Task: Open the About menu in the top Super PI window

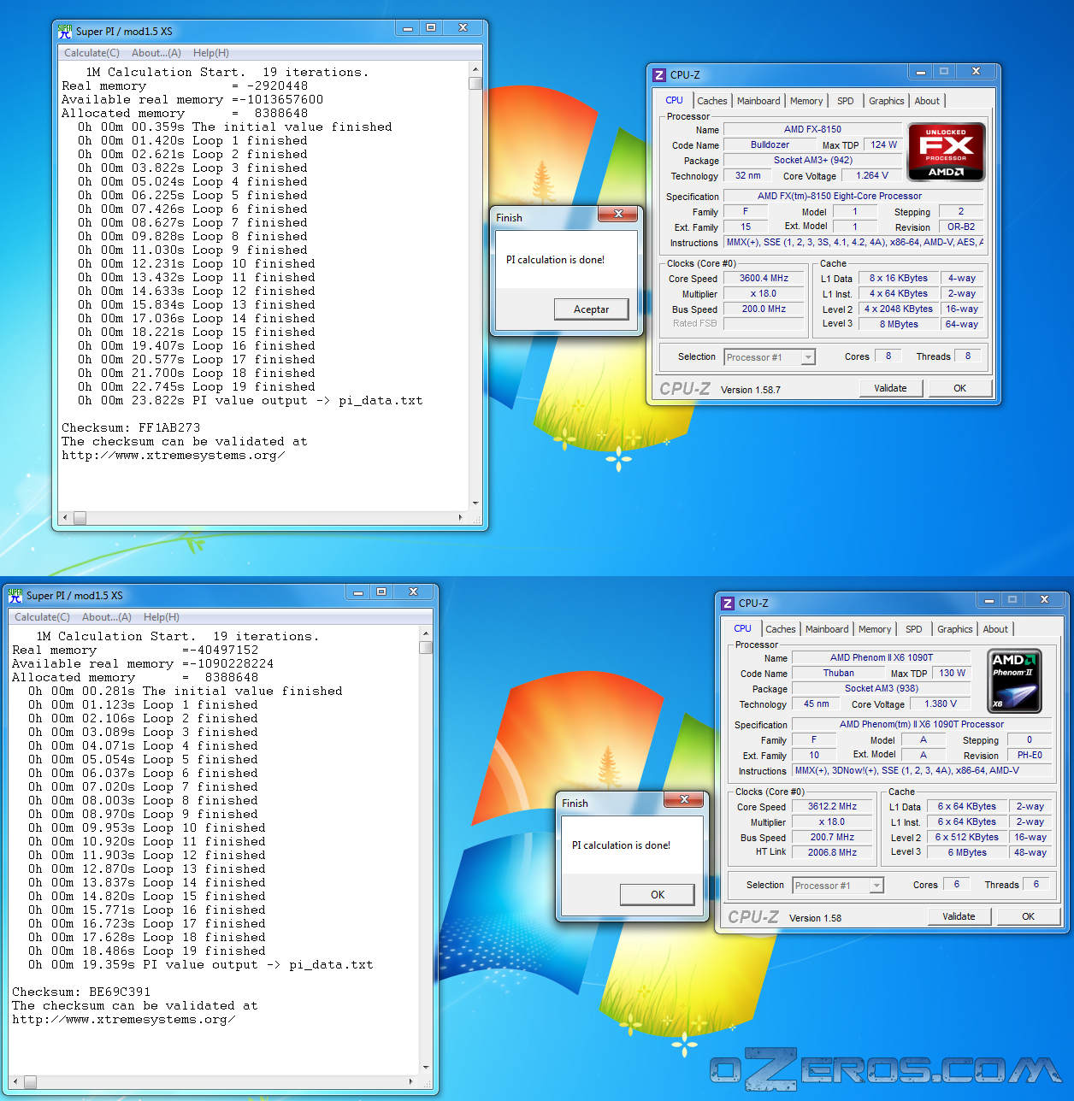Action: click(x=156, y=53)
